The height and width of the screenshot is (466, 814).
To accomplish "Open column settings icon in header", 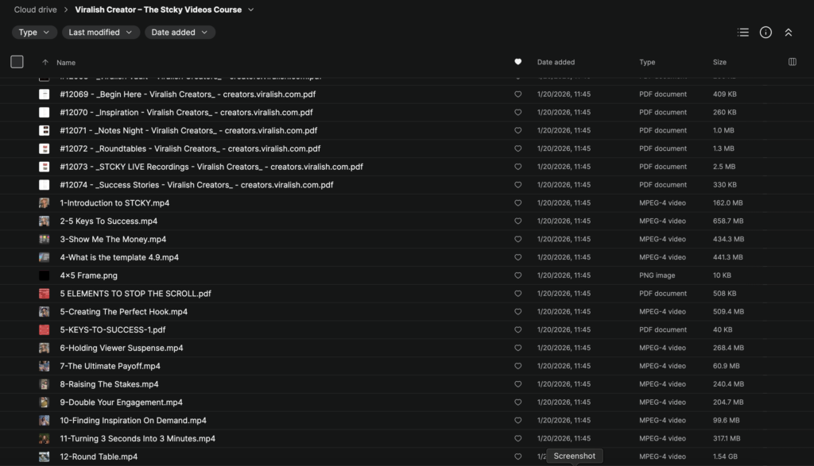I will [793, 62].
